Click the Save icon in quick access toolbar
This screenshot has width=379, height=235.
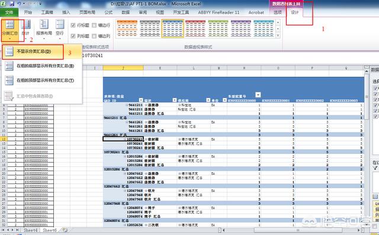pyautogui.click(x=12, y=4)
